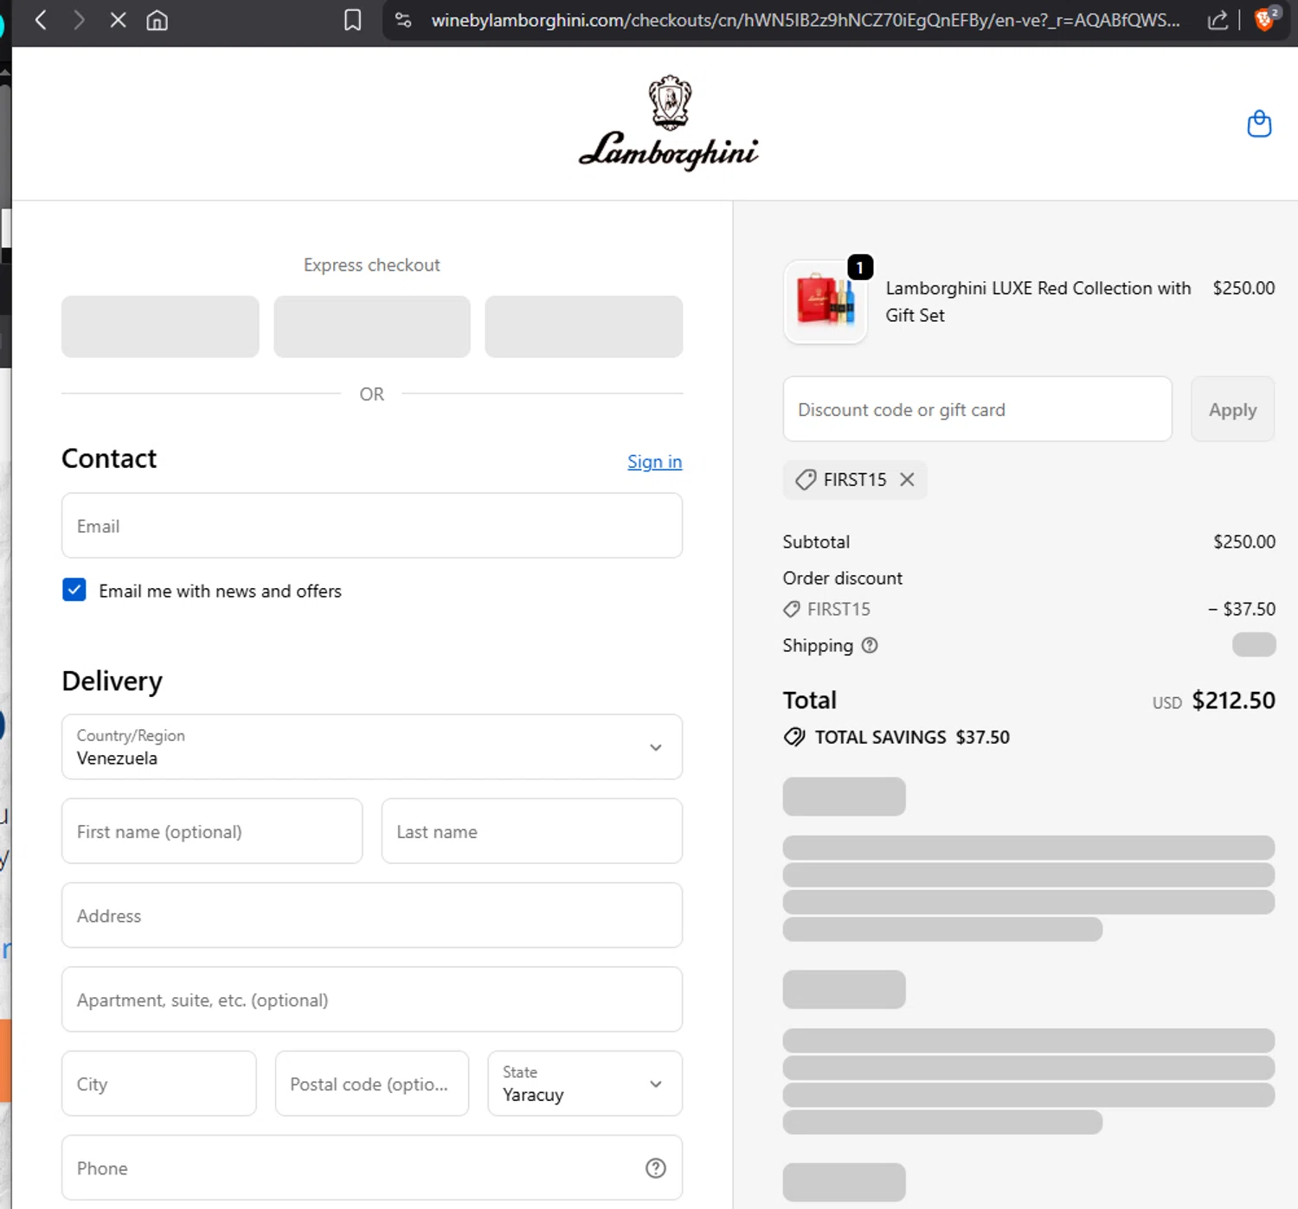The width and height of the screenshot is (1298, 1209).
Task: Click into First name (optional) field
Action: [212, 831]
